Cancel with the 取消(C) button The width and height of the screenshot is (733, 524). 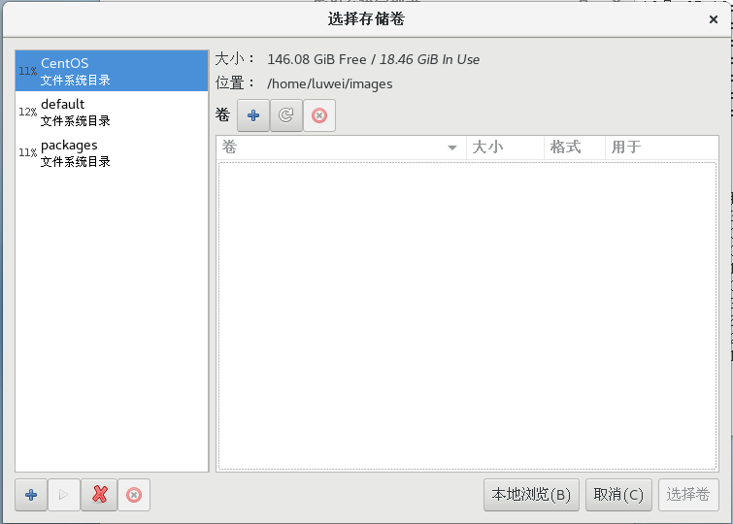pos(618,495)
